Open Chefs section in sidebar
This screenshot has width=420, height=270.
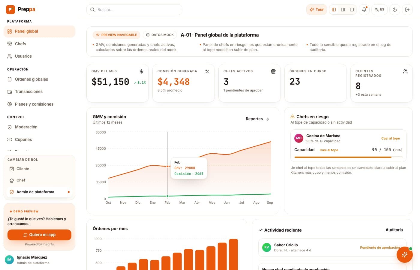tap(39, 44)
